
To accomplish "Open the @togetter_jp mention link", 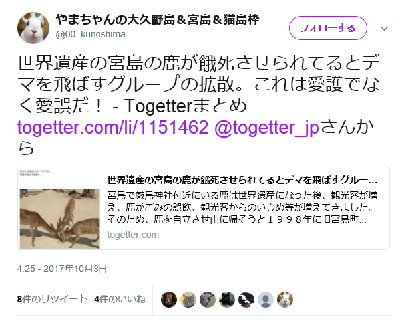I will [x=267, y=128].
